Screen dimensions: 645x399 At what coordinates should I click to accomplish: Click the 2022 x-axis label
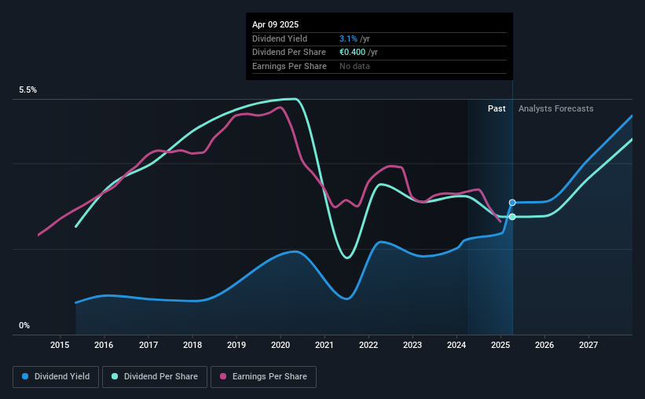click(368, 345)
